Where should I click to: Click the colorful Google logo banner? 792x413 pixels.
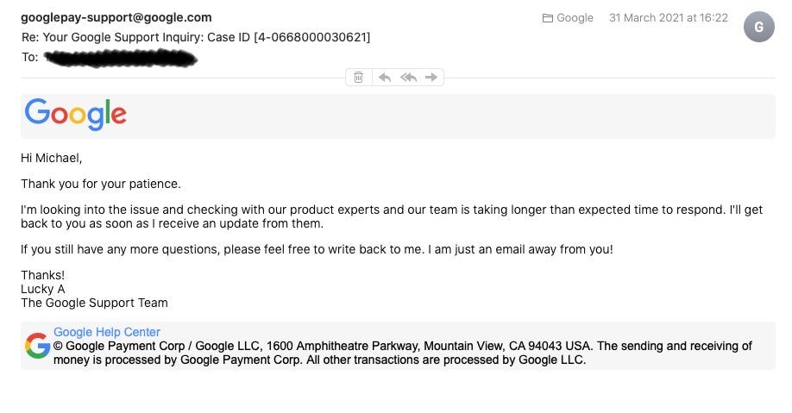pyautogui.click(x=76, y=115)
